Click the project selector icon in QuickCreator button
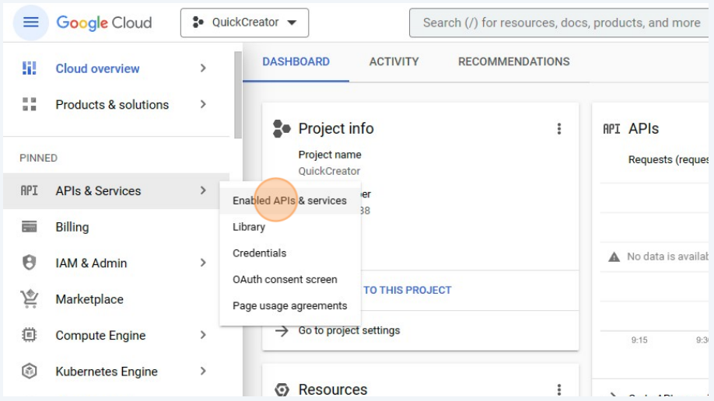The image size is (714, 401). tap(198, 23)
